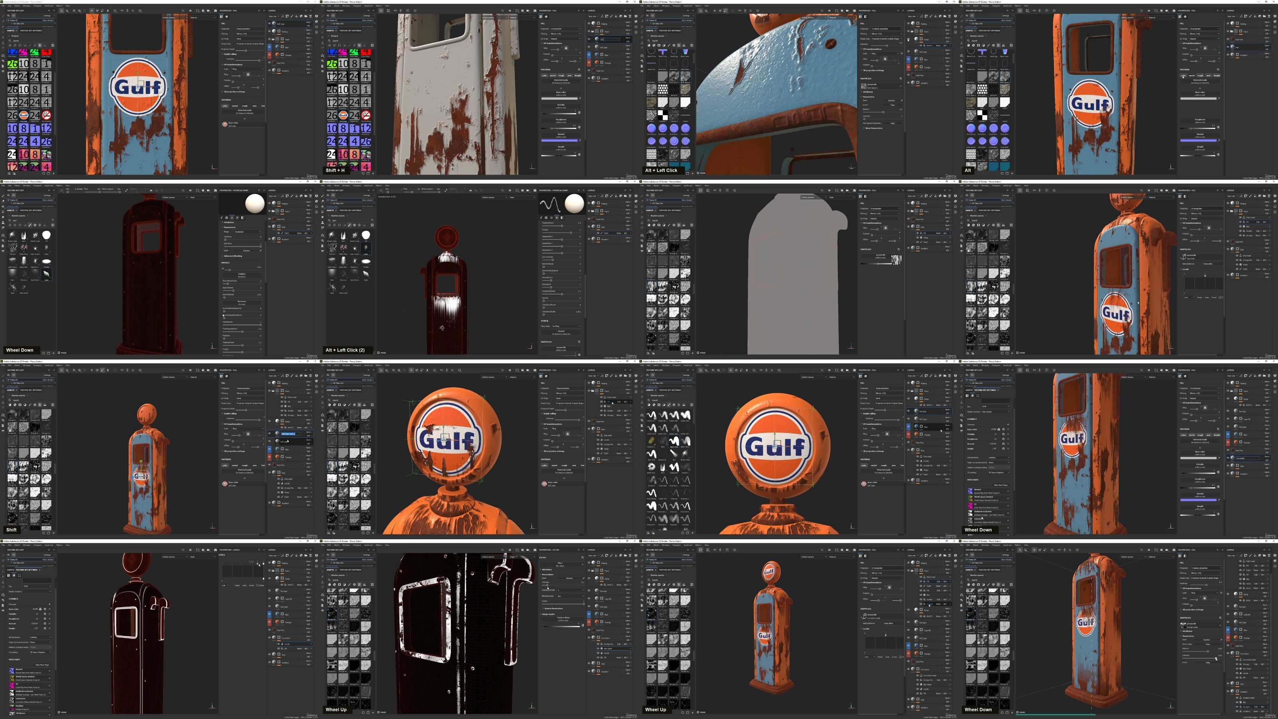Screen dimensions: 1278x719
Task: Click assets grid view icon in Shift + H view
Action: [373, 45]
